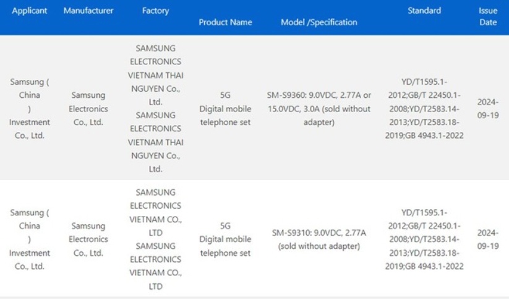Click first row's Samsung (China) Investment applicant
This screenshot has height=299, width=509.
pos(30,108)
